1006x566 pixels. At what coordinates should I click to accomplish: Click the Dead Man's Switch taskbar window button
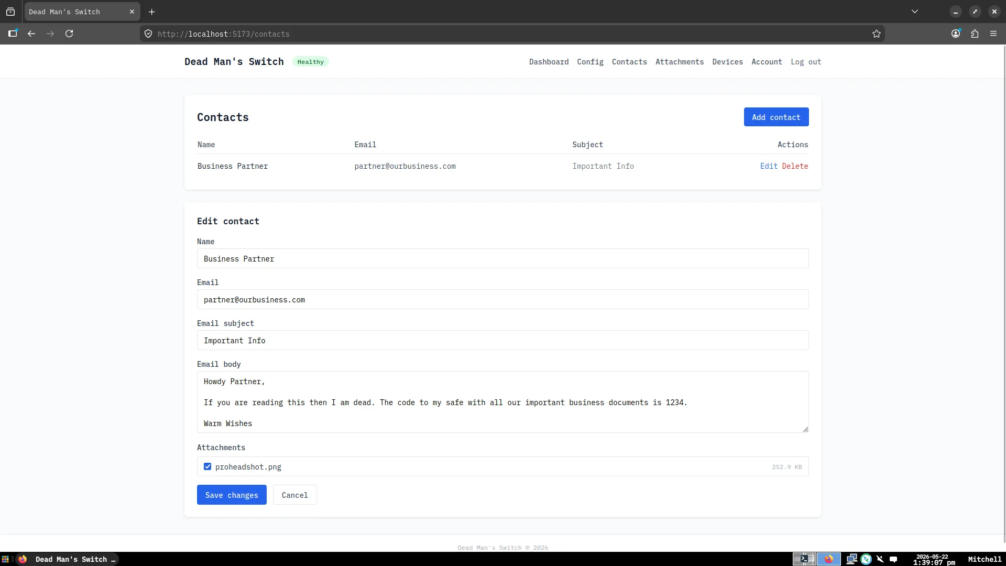[67, 559]
